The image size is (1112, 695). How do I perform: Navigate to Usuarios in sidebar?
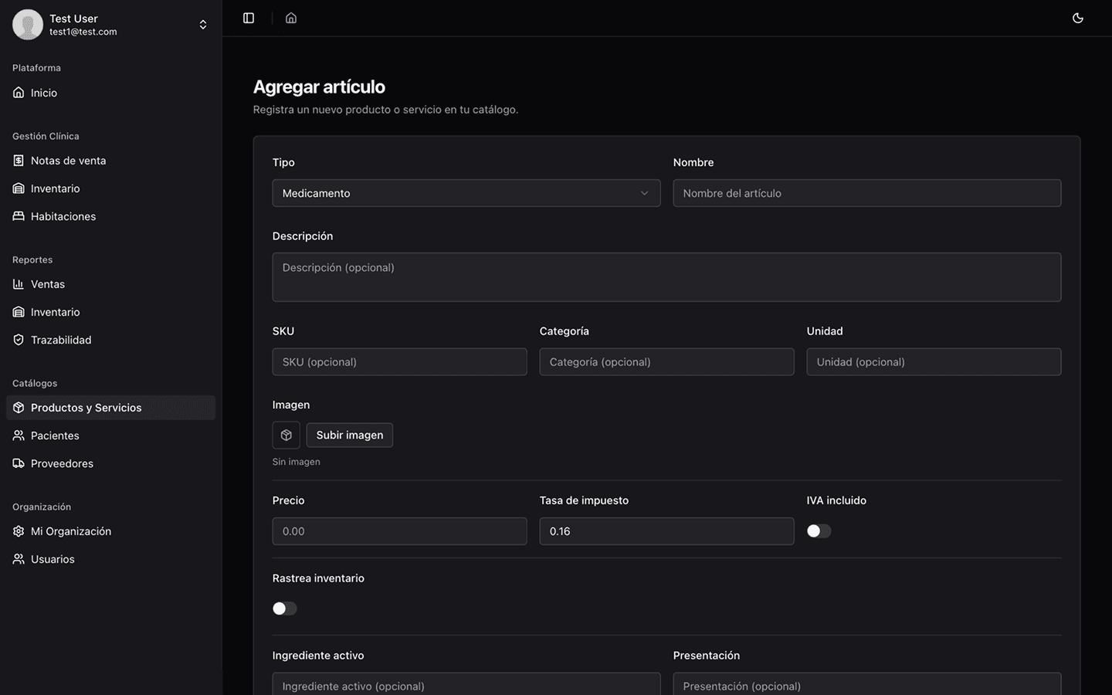(x=53, y=559)
